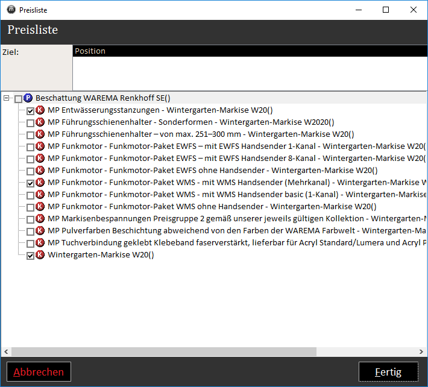
Task: Check Führungsschienenhalter 251–300 mm checkbox
Action: click(x=30, y=135)
